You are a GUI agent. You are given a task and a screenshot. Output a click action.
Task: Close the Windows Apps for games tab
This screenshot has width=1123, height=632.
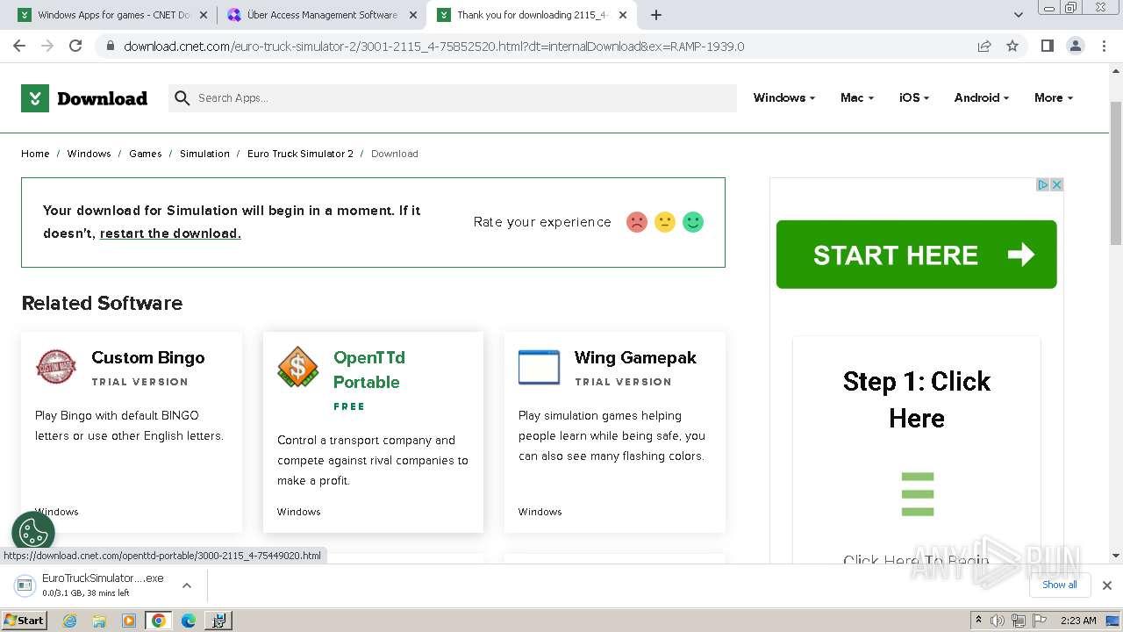point(204,15)
